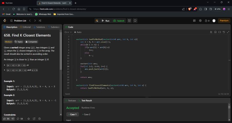
Task: Click the Run code play icon
Action: 103,21
